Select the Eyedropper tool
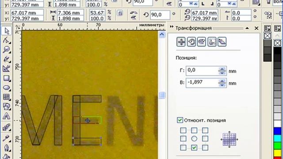The image size is (283, 159). pyautogui.click(x=7, y=138)
